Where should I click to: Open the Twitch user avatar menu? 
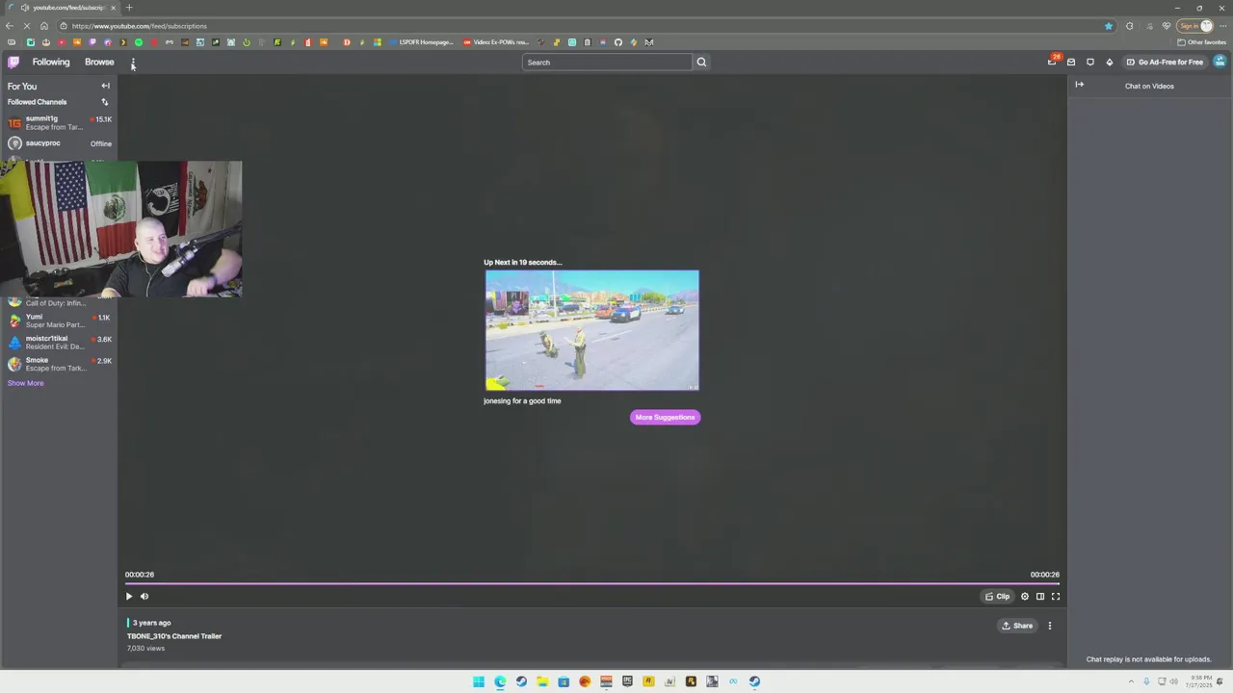pos(1220,62)
